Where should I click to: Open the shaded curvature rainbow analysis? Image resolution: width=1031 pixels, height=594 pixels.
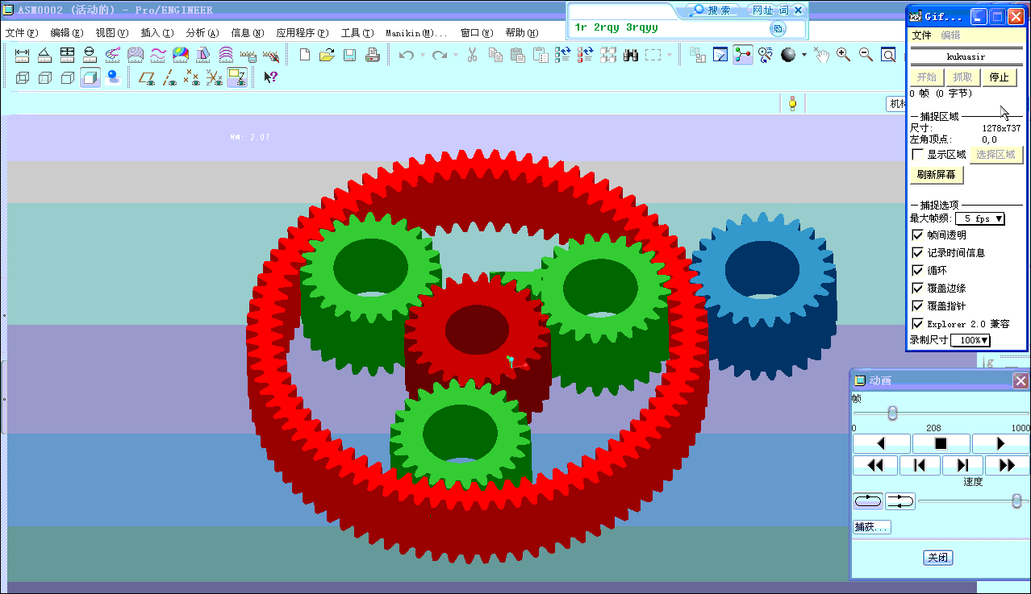pyautogui.click(x=181, y=55)
